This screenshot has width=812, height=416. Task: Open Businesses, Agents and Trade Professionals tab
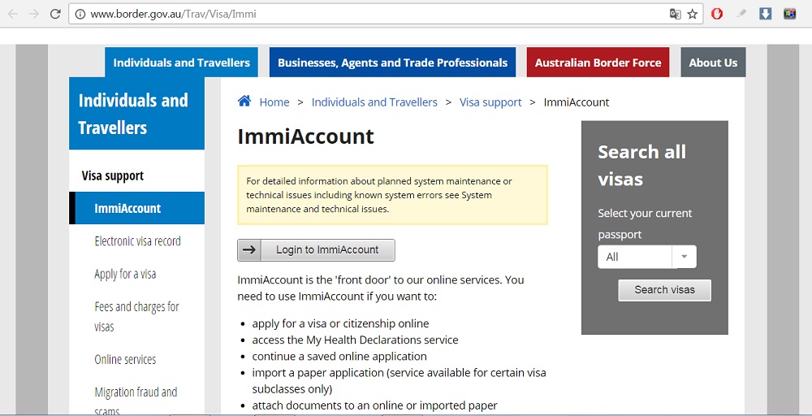coord(392,63)
